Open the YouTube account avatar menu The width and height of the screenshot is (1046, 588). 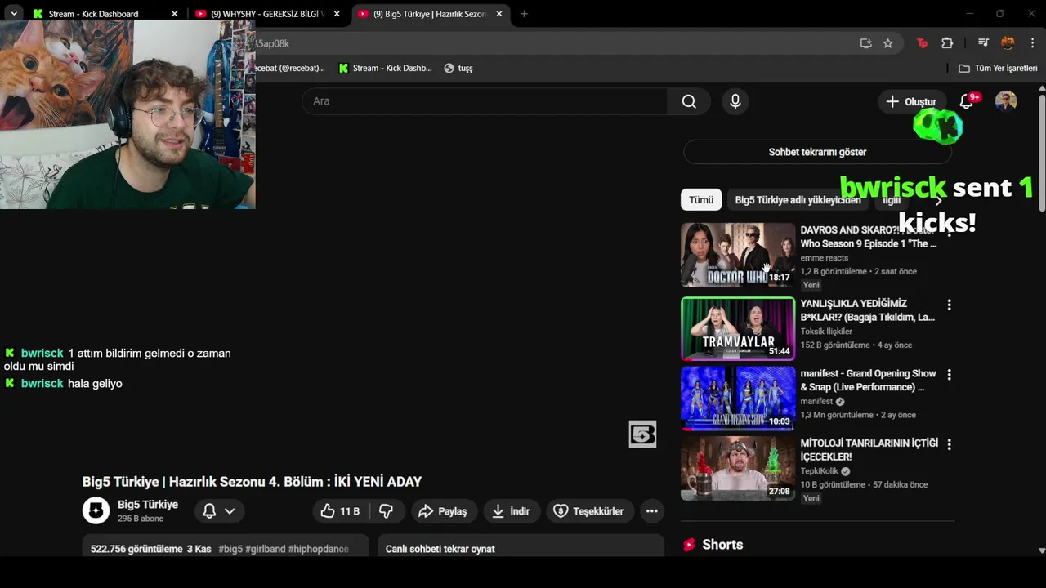(x=1006, y=101)
